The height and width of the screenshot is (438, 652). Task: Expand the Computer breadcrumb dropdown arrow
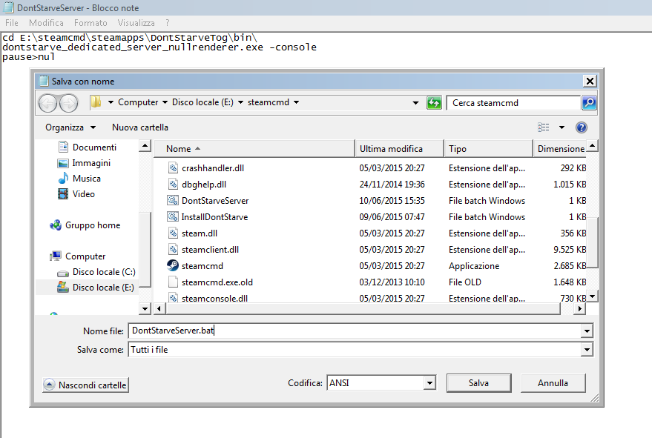pos(165,102)
